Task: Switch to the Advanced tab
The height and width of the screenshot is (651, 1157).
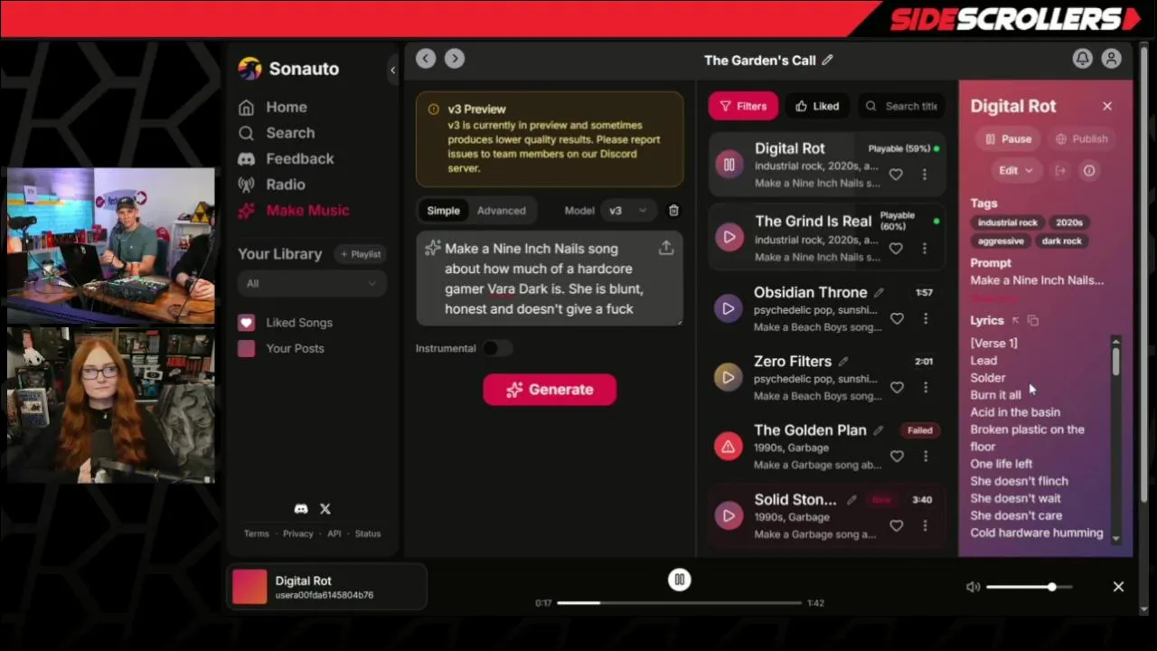Action: [x=501, y=211]
